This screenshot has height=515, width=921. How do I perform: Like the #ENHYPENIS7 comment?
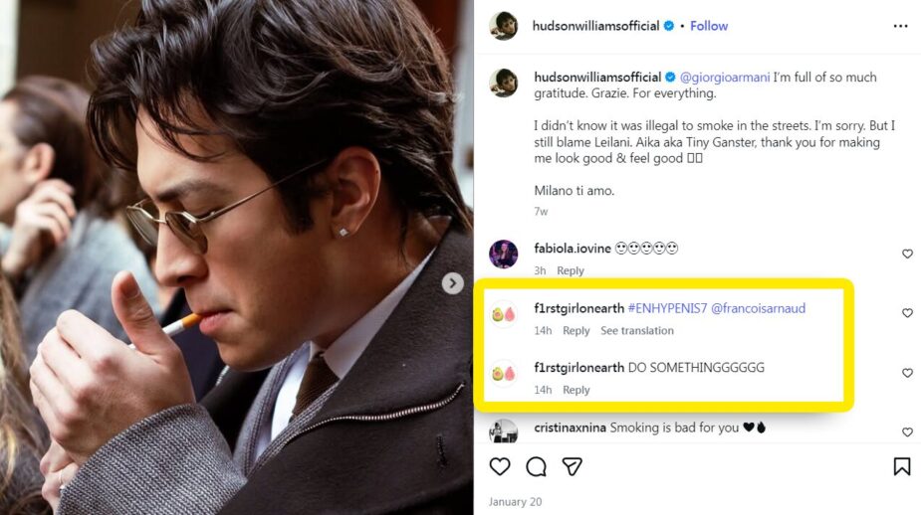[x=907, y=313]
